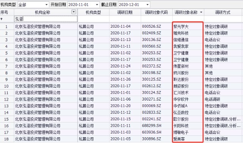Click the date 2020-11-13
The image size is (243, 143).
(x=120, y=40)
